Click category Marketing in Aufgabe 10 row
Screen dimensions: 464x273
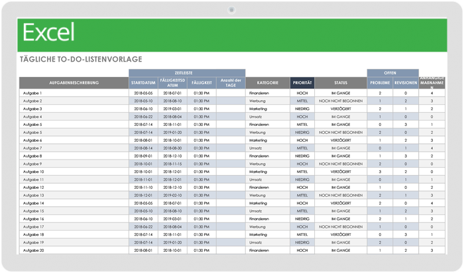coord(268,172)
